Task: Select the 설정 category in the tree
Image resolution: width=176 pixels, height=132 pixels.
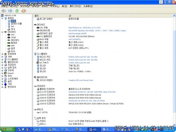Action: tap(10, 81)
